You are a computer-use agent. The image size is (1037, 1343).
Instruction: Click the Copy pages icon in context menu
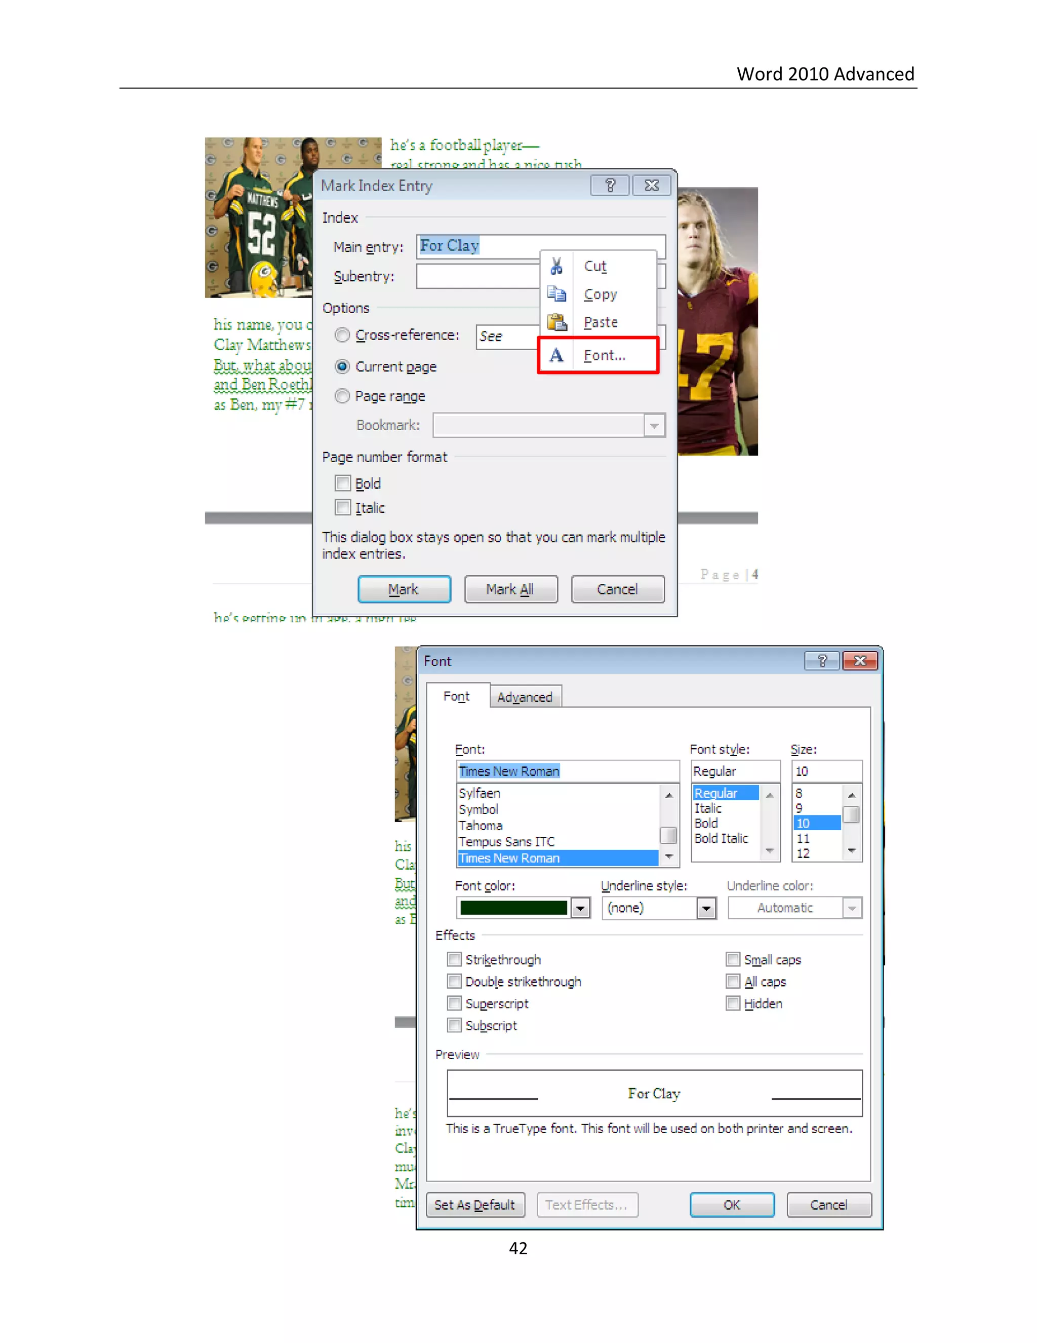(x=556, y=294)
